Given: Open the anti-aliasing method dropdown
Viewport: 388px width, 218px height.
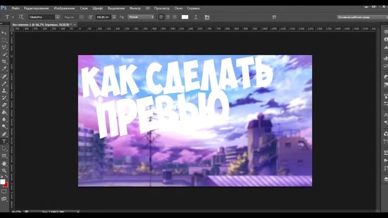Looking at the screenshot, I should pyautogui.click(x=141, y=17).
